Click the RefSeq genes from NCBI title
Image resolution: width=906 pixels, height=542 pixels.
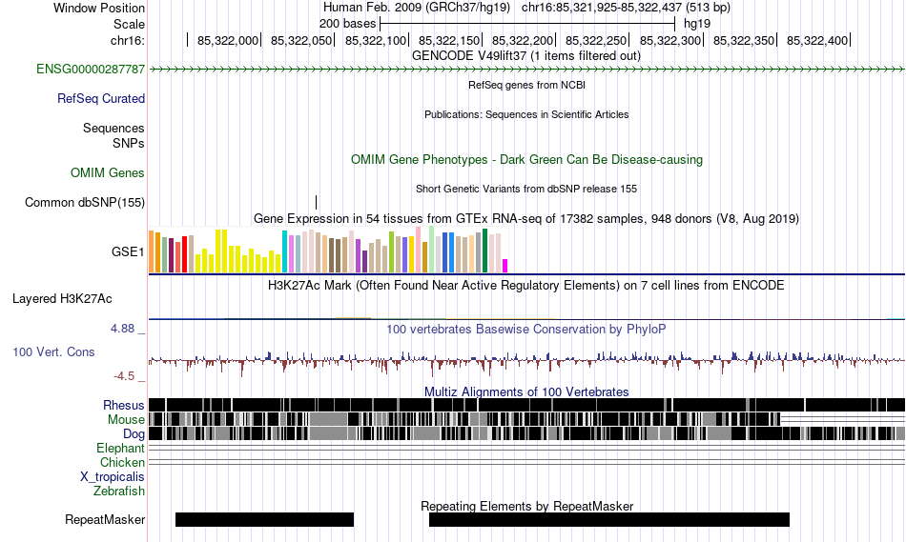click(526, 85)
